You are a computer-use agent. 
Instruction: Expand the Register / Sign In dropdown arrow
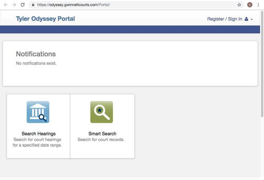[x=251, y=19]
